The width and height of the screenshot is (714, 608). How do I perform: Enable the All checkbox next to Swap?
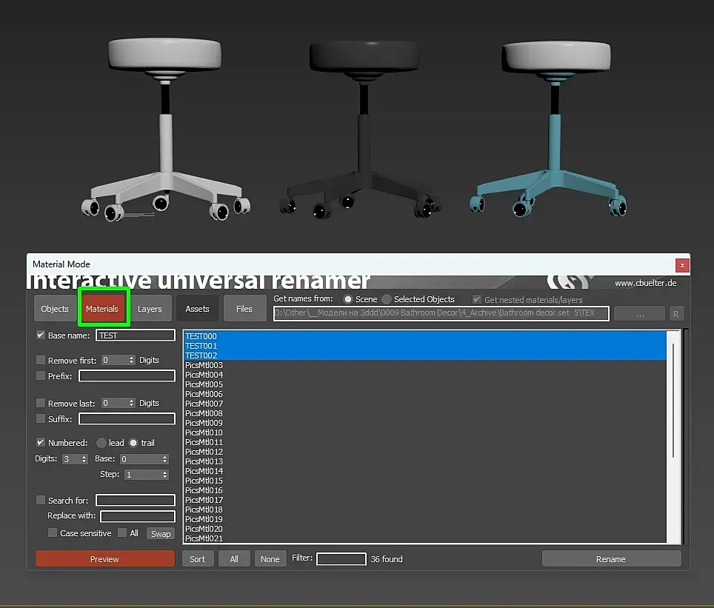122,533
